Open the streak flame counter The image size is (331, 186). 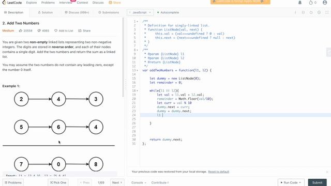click(x=312, y=3)
